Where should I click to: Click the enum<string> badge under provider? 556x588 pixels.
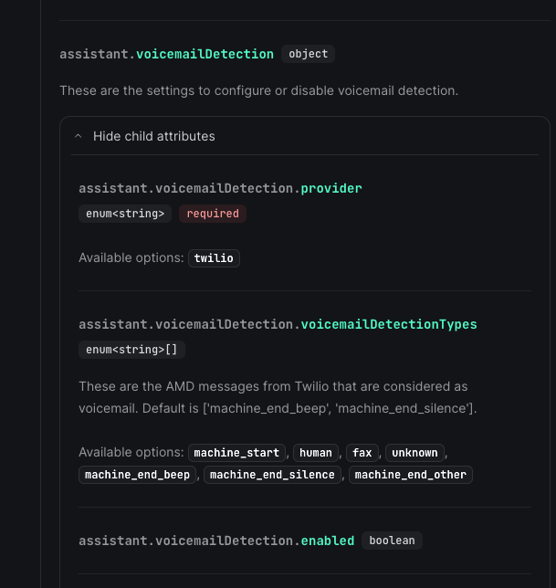click(x=125, y=214)
